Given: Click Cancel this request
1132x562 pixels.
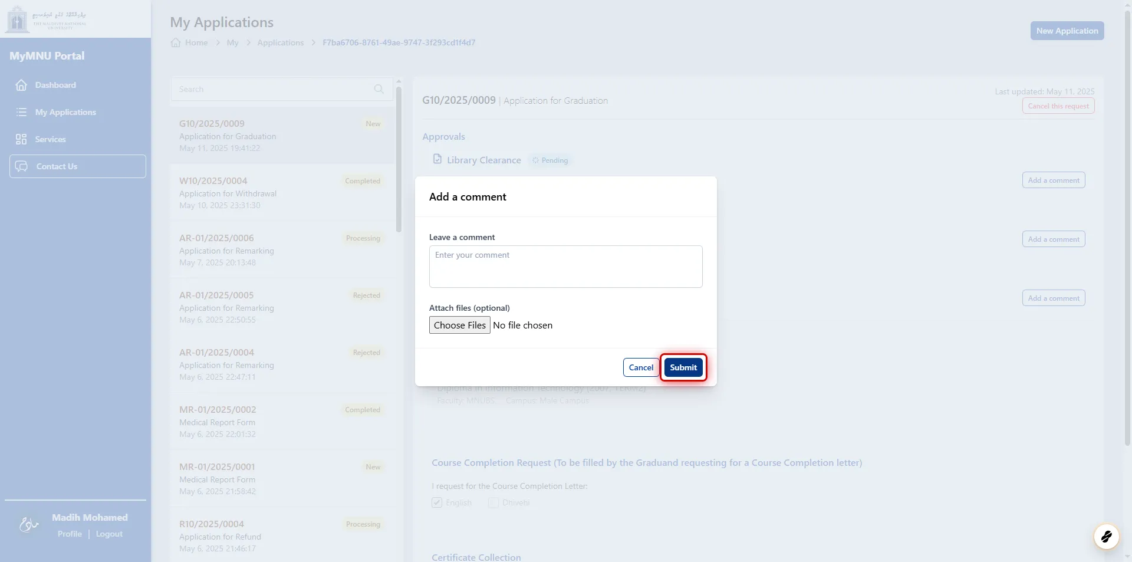Looking at the screenshot, I should coord(1058,106).
